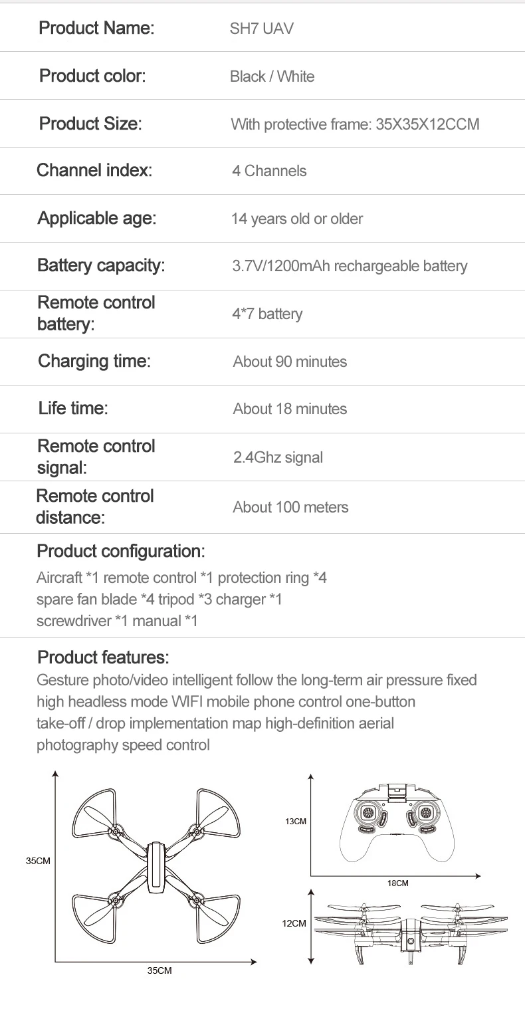The width and height of the screenshot is (525, 1021).
Task: Click the 2.4Ghz signal value
Action: pos(278,457)
